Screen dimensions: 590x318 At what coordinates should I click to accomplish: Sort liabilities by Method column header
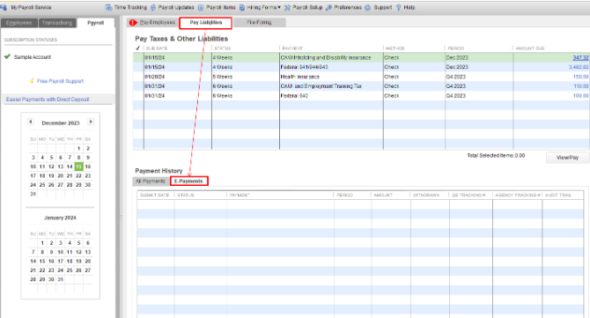tap(395, 48)
